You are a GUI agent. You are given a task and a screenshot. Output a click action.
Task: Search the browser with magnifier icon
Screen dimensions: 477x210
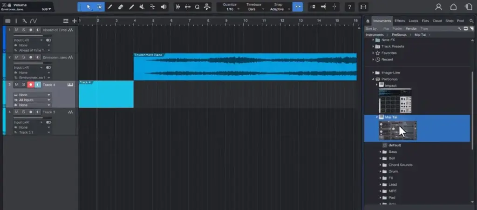[471, 21]
